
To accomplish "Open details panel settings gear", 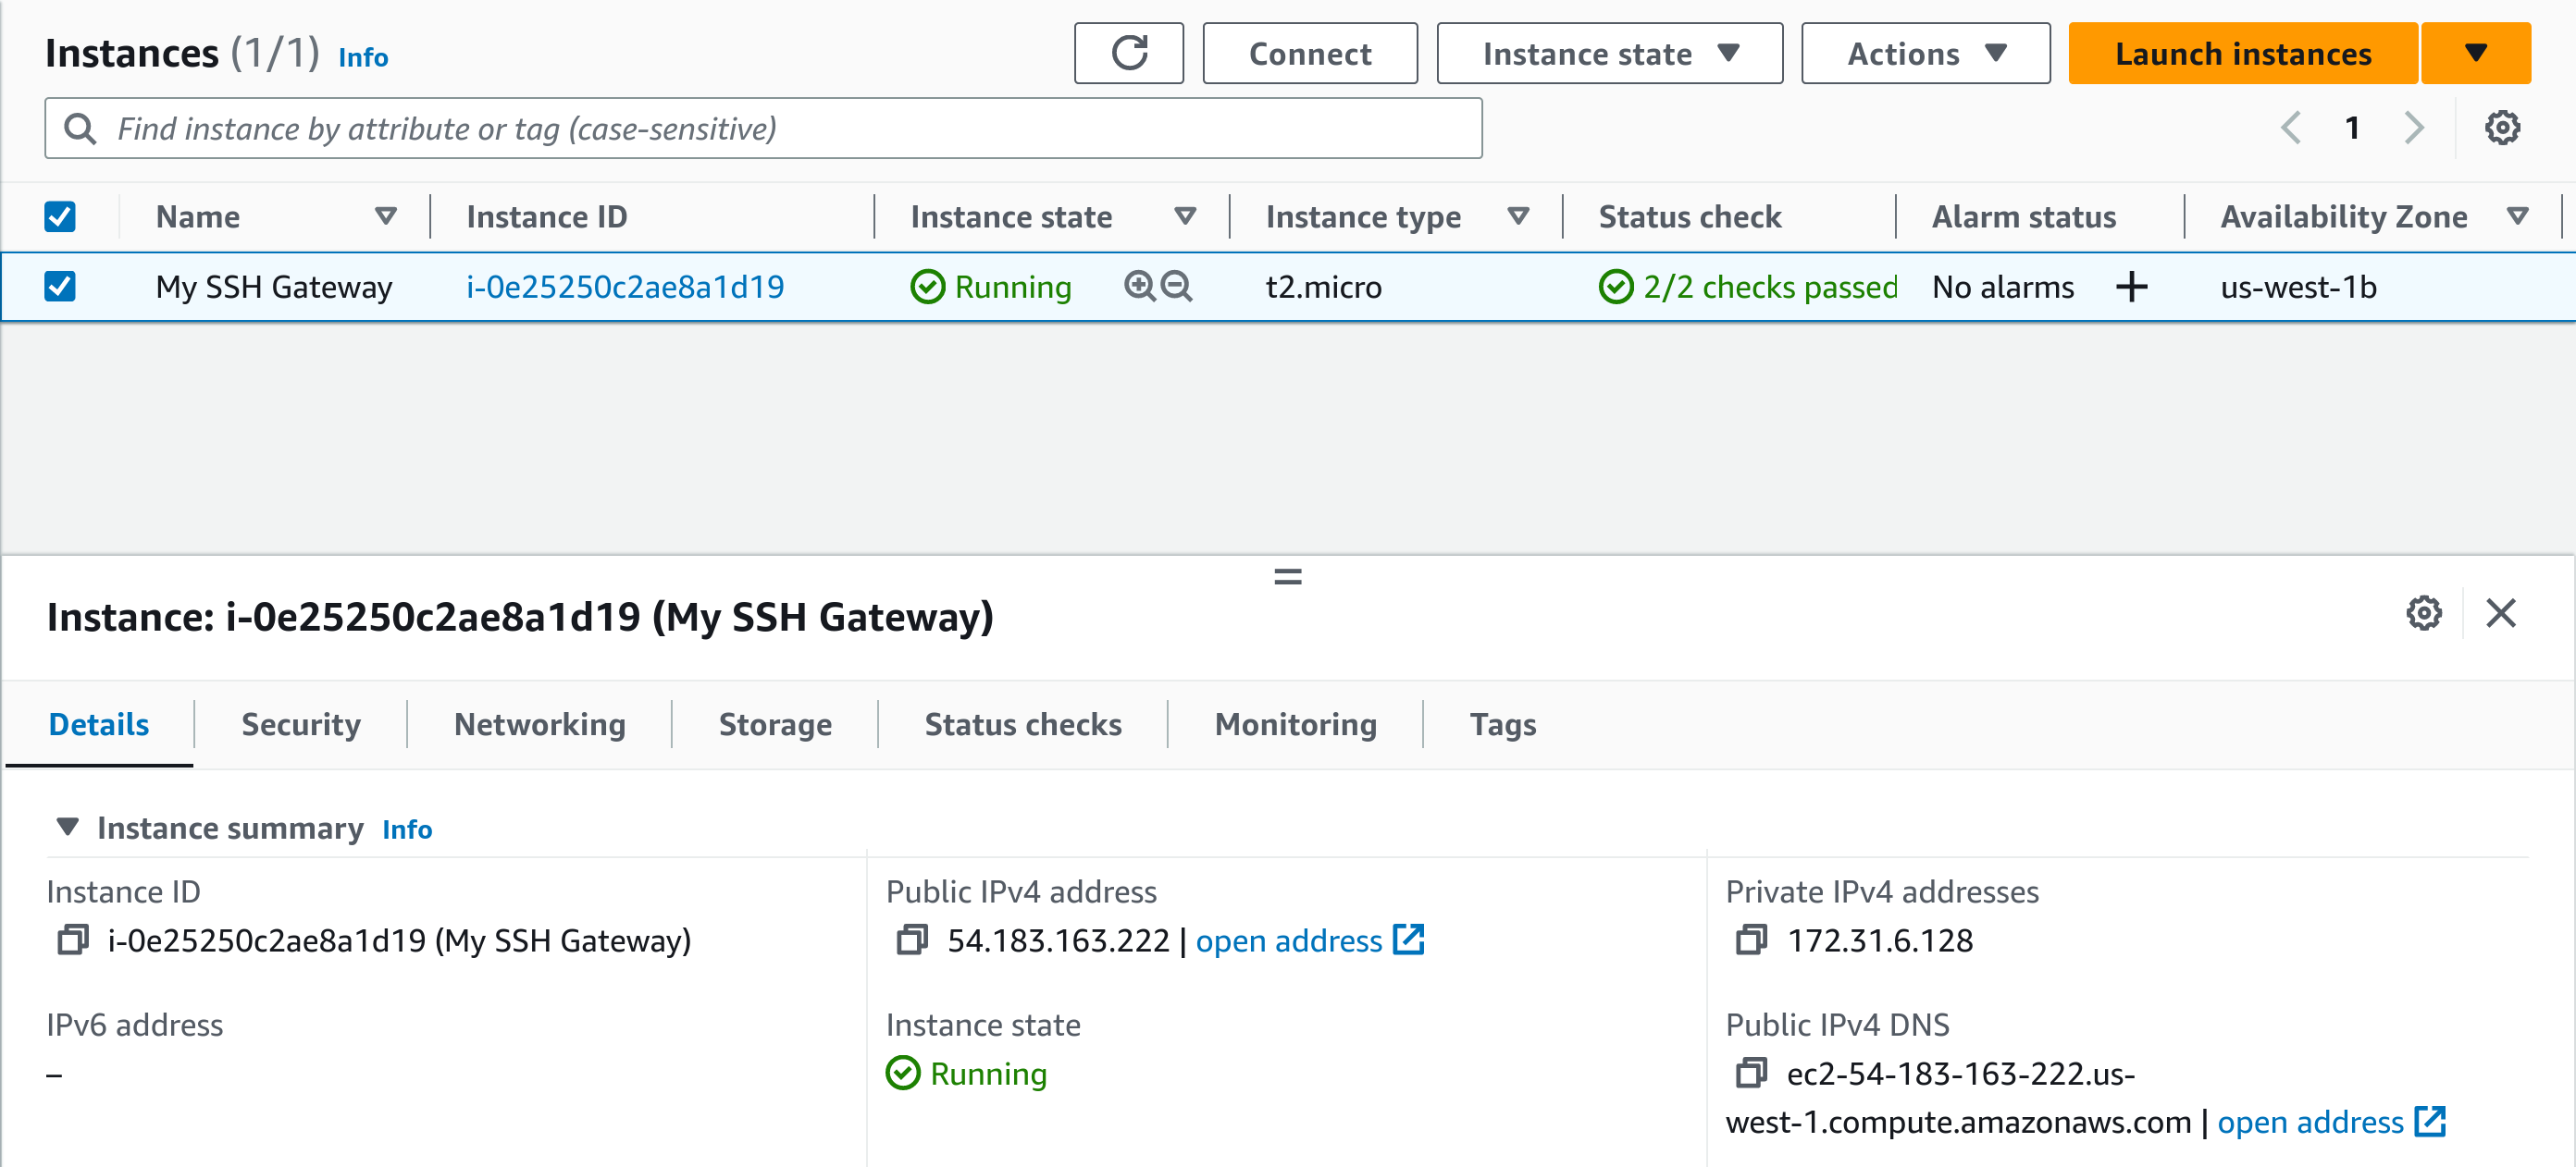I will [2423, 613].
